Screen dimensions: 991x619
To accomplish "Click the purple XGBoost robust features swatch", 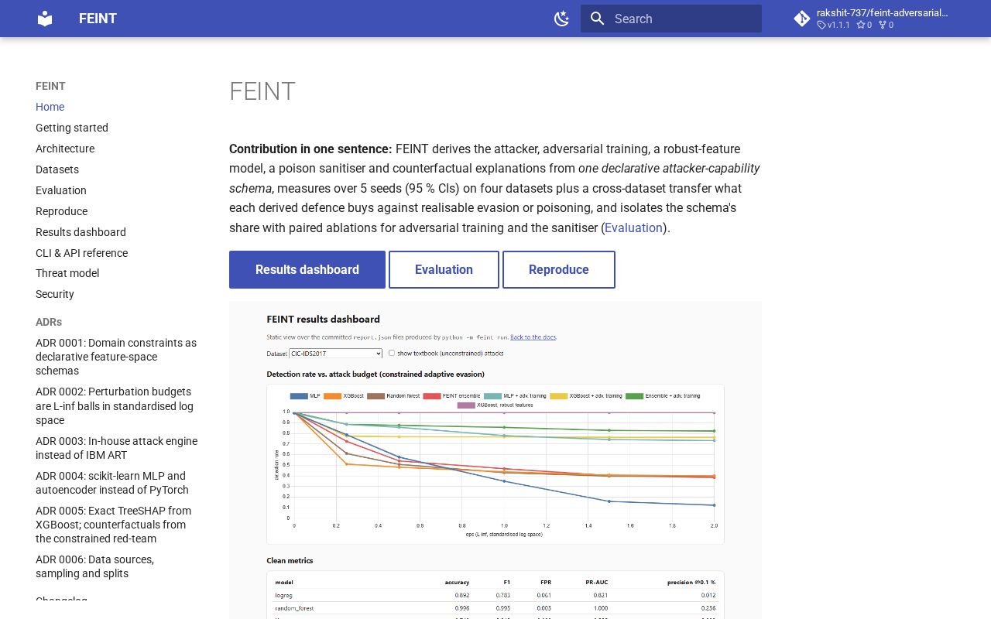I will pyautogui.click(x=466, y=405).
